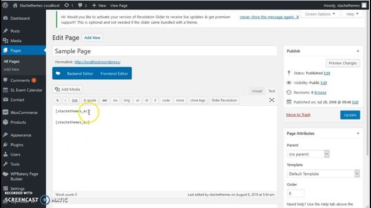Insert ul list quicktag
This screenshot has width=371, height=208.
tap(137, 100)
